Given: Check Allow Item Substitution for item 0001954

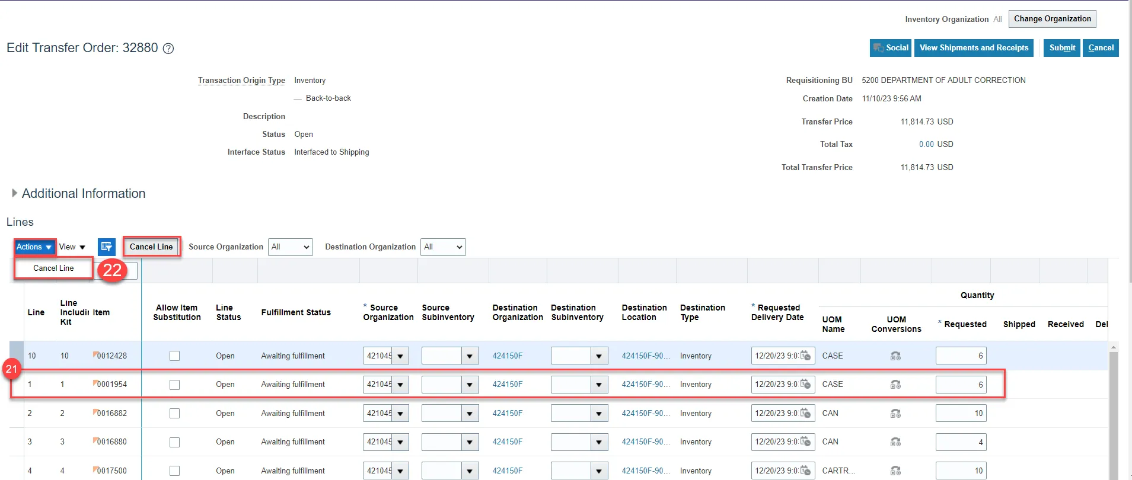Looking at the screenshot, I should (174, 385).
